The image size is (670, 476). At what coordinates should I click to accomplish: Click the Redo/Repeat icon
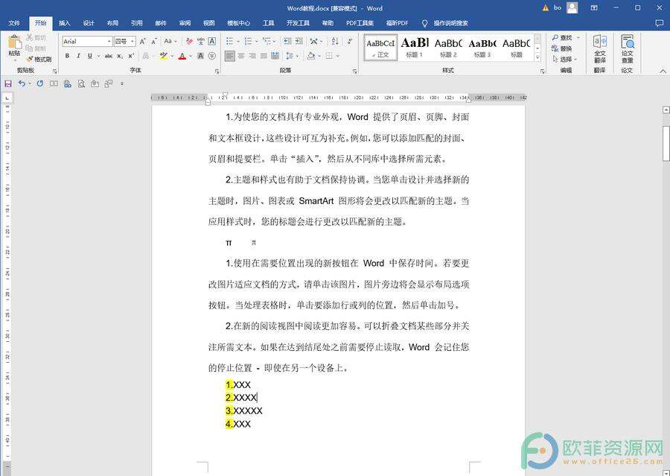[40, 84]
